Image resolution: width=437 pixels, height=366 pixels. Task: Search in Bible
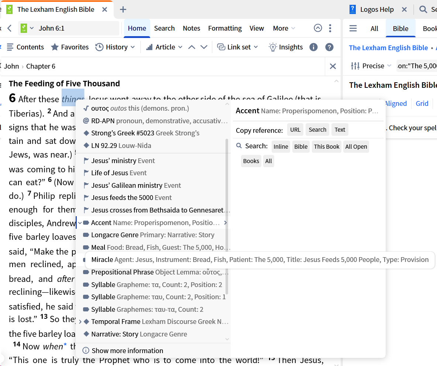point(301,146)
